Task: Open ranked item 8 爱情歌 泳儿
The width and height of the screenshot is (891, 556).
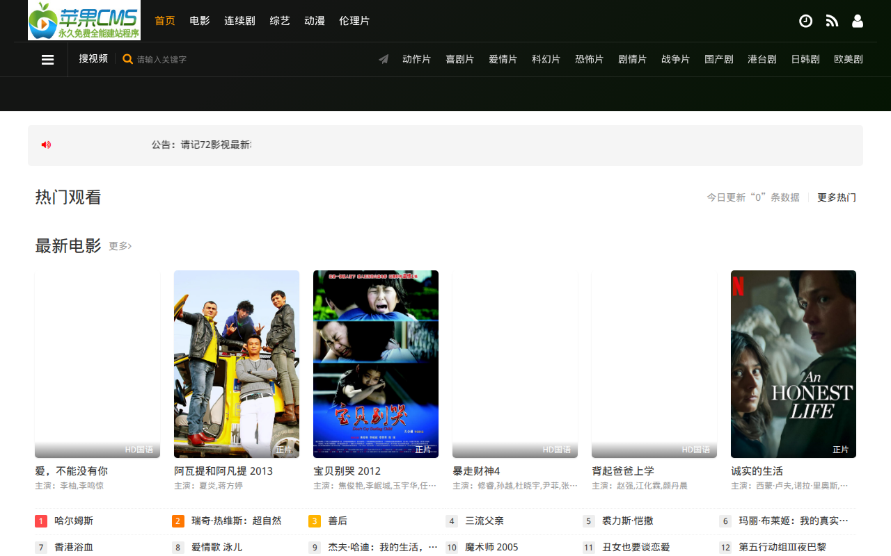Action: coord(217,548)
